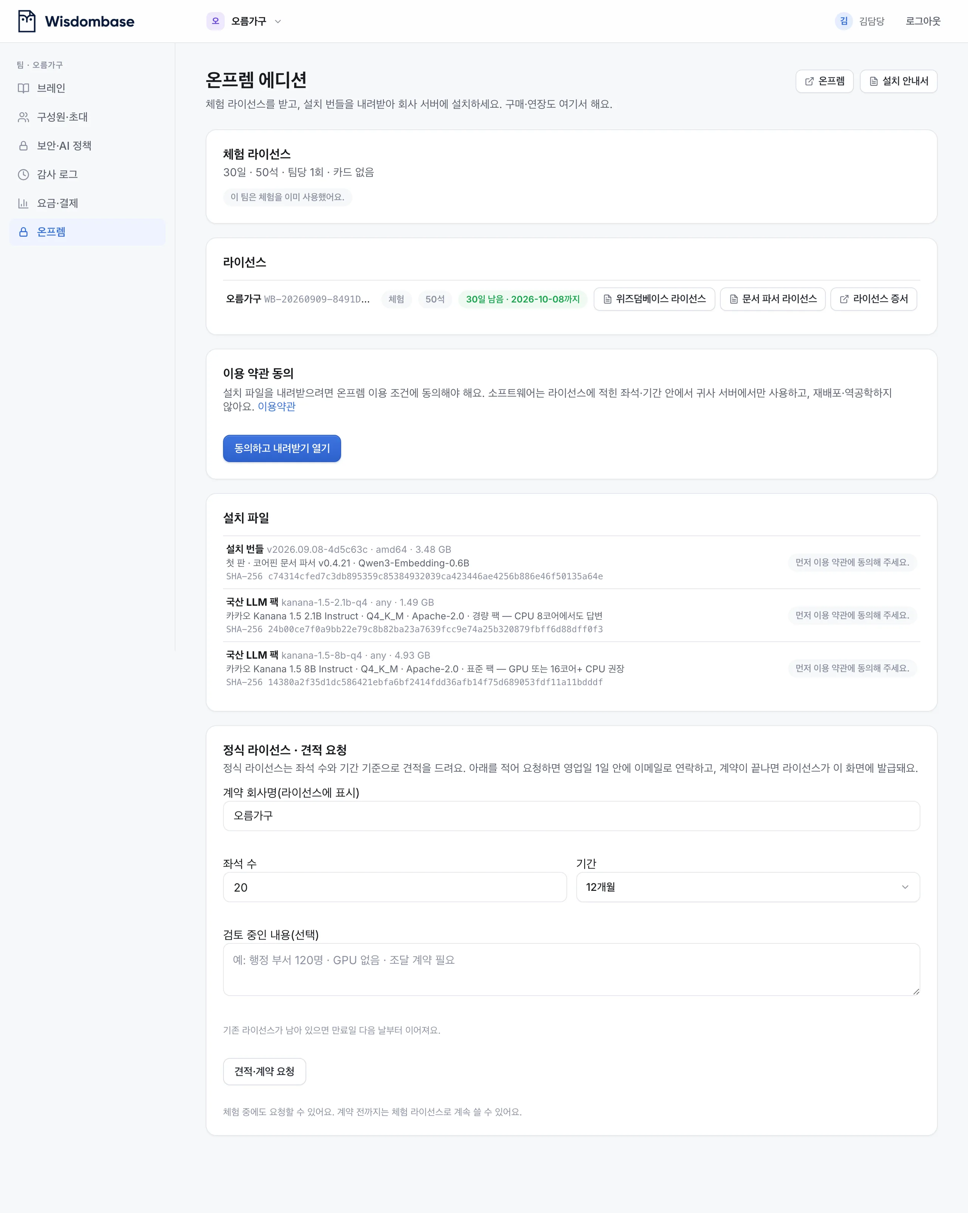Open the 온프렘 external link button
Viewport: 968px width, 1213px height.
[x=824, y=81]
